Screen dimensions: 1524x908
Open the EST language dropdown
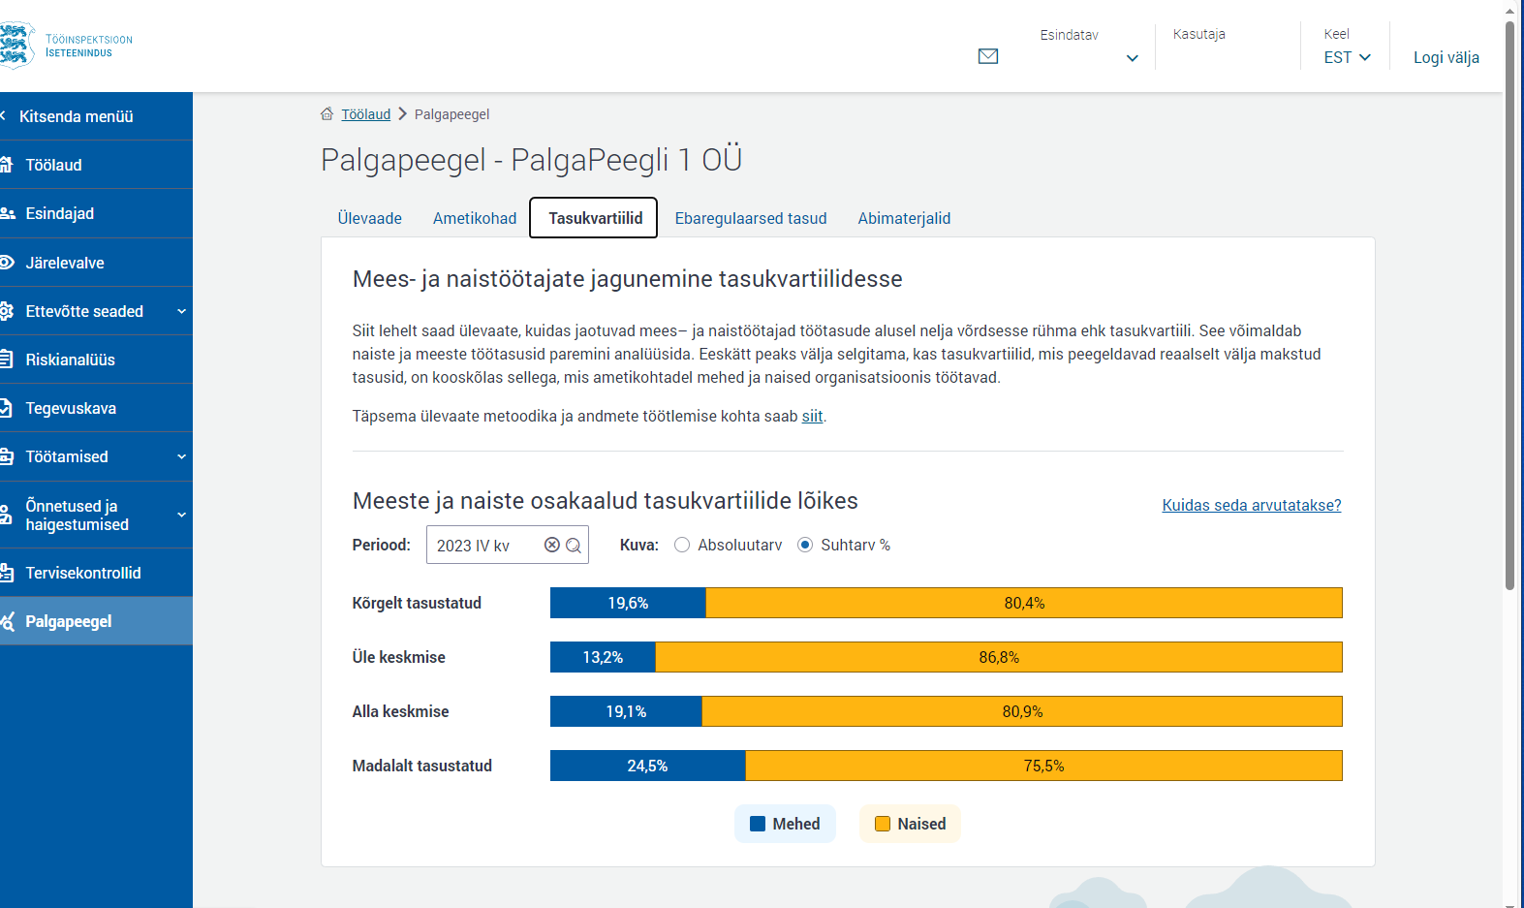pyautogui.click(x=1348, y=57)
